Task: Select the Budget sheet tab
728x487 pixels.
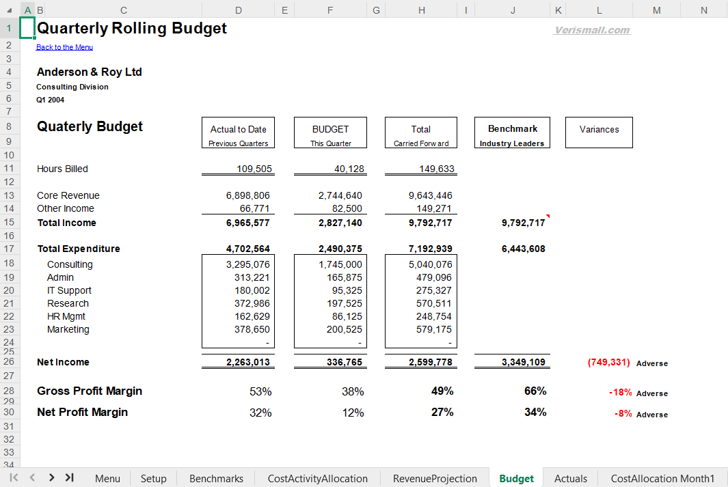Action: tap(516, 478)
